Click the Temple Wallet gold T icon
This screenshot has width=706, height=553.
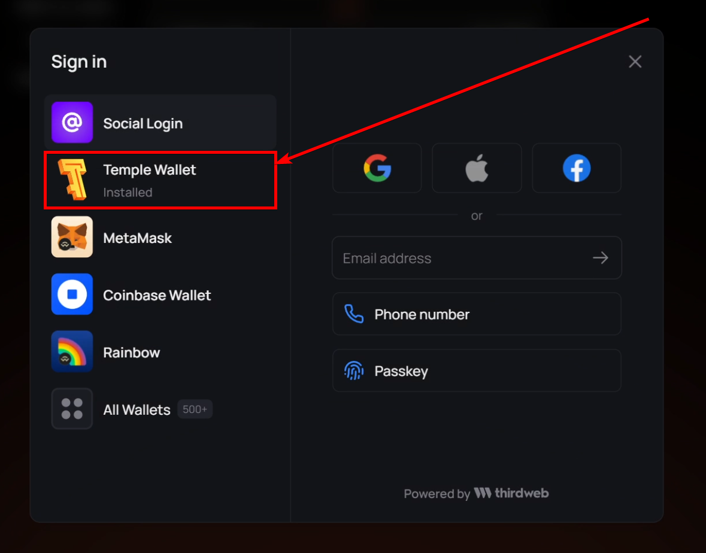tap(72, 179)
